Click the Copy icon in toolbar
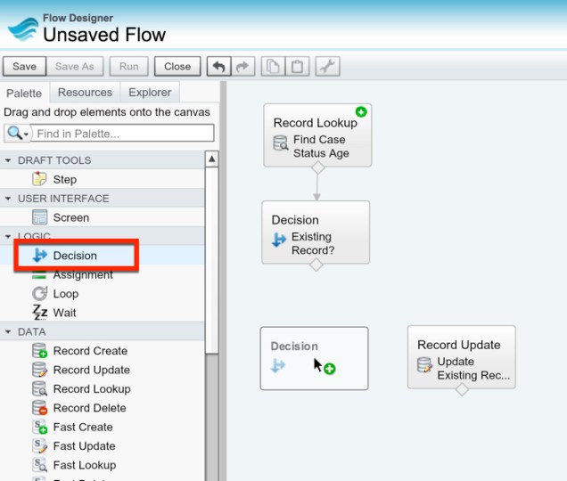This screenshot has height=481, width=567. [275, 67]
